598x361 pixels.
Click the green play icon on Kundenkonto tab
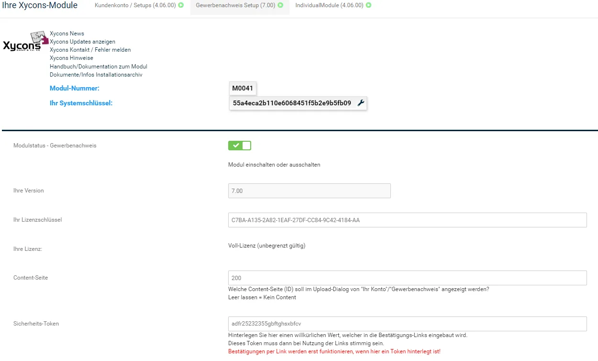tap(181, 5)
